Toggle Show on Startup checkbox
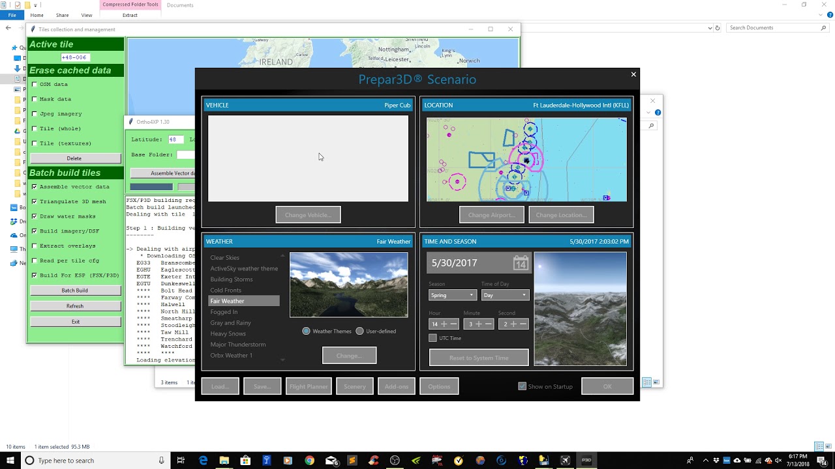 [522, 386]
